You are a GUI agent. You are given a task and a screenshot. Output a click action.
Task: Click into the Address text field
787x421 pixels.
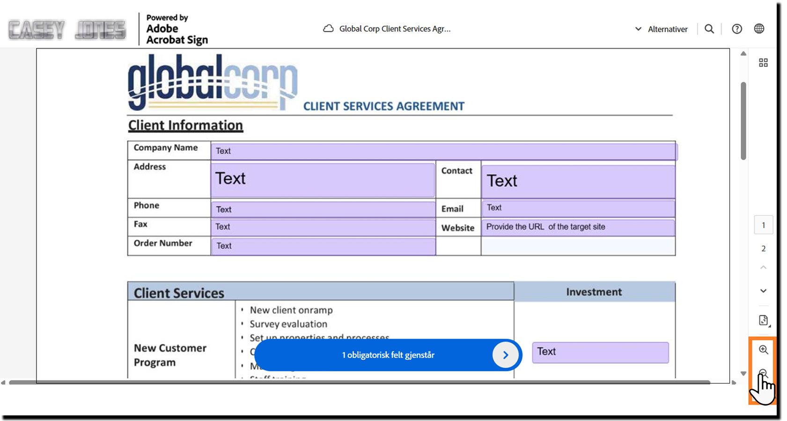coord(323,180)
